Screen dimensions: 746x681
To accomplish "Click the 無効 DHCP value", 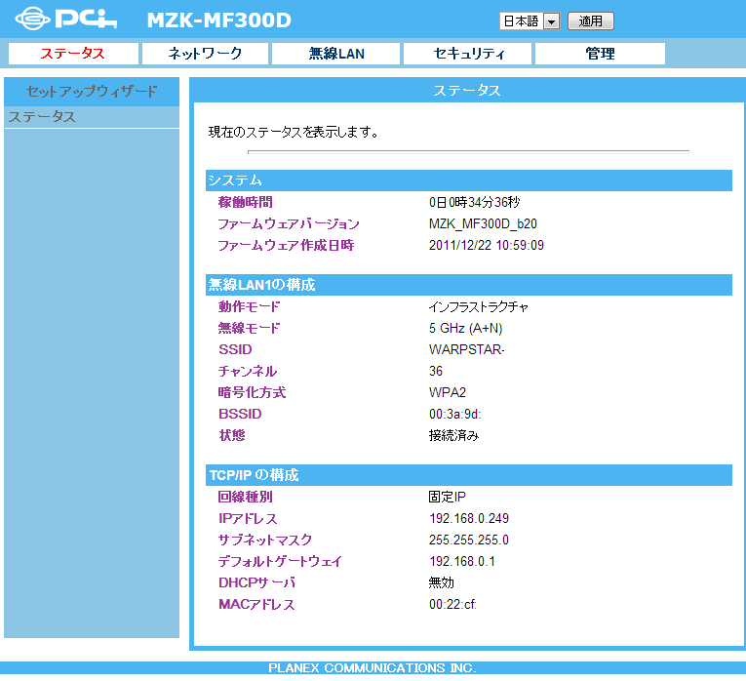I will 441,582.
